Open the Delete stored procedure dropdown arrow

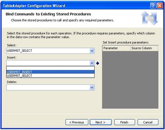click(x=92, y=88)
